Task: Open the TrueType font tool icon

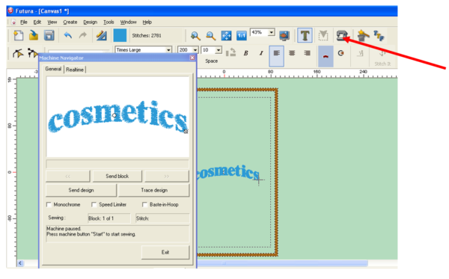Action: coord(379,36)
